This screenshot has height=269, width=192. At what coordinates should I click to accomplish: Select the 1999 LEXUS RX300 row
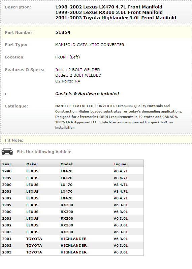click(72, 205)
